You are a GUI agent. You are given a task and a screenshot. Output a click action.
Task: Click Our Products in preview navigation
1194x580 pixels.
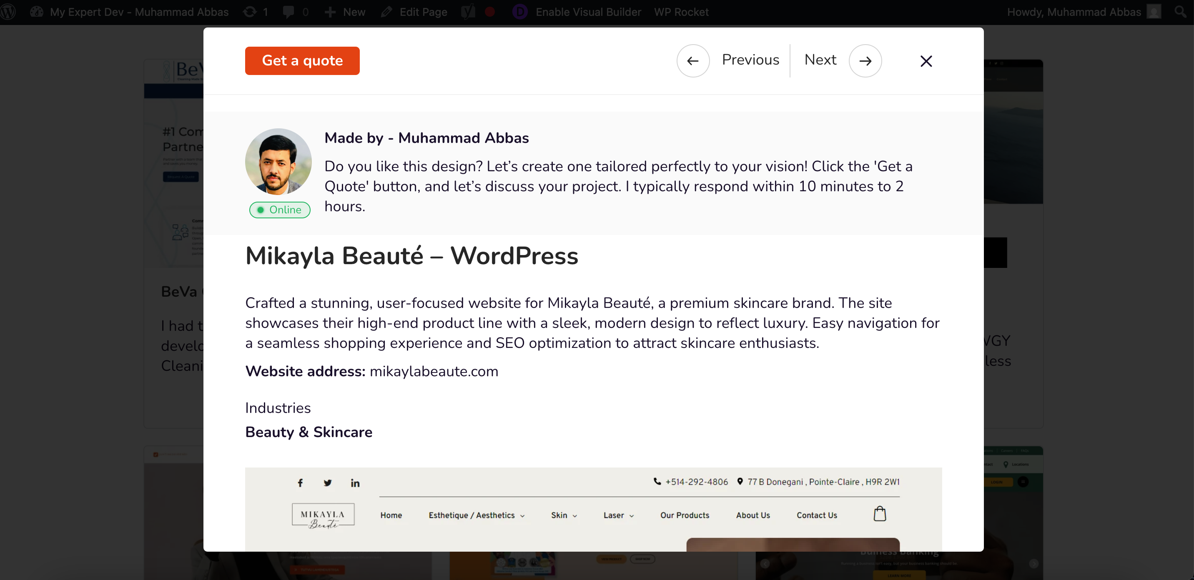(685, 515)
